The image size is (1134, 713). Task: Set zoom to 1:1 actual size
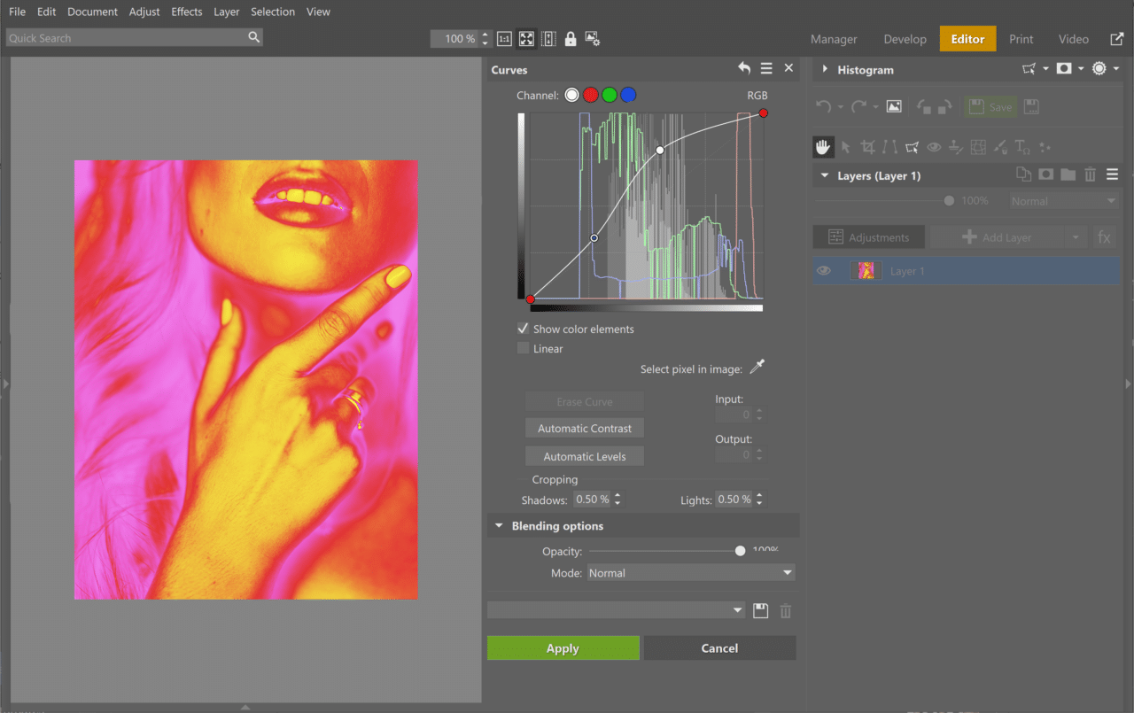504,39
